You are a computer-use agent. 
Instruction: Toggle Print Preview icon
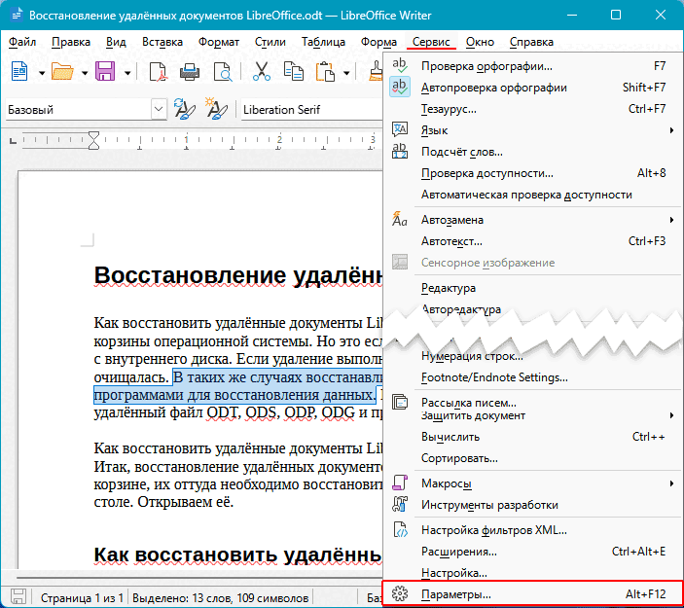223,72
